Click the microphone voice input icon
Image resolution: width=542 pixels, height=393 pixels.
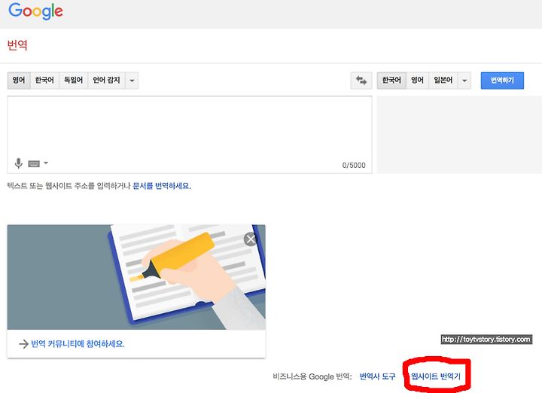tap(19, 163)
